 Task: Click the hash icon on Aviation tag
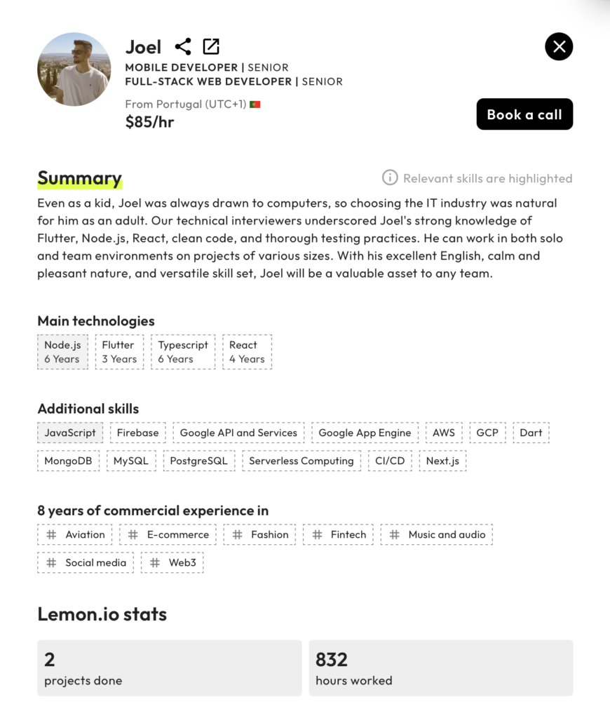[x=51, y=534]
